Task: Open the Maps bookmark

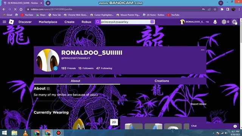Action: pos(41,15)
